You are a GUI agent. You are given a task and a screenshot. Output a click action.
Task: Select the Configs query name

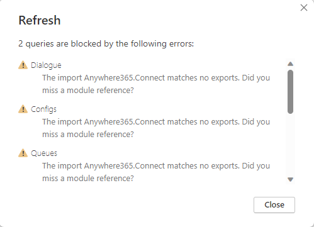coord(43,109)
